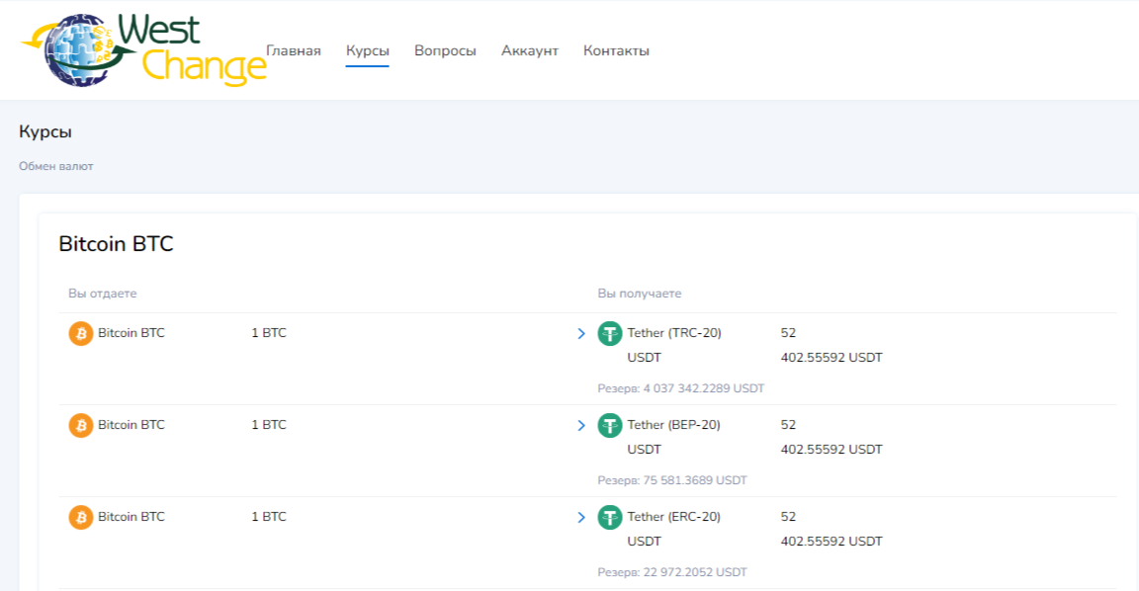This screenshot has width=1139, height=591.
Task: Click the Вы получаете column header
Action: click(x=640, y=294)
